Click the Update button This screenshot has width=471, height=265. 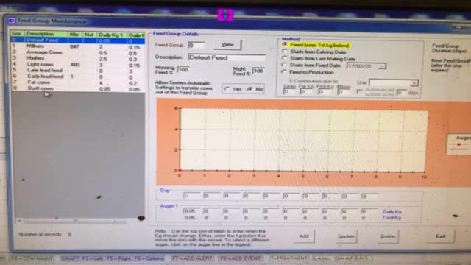point(346,236)
